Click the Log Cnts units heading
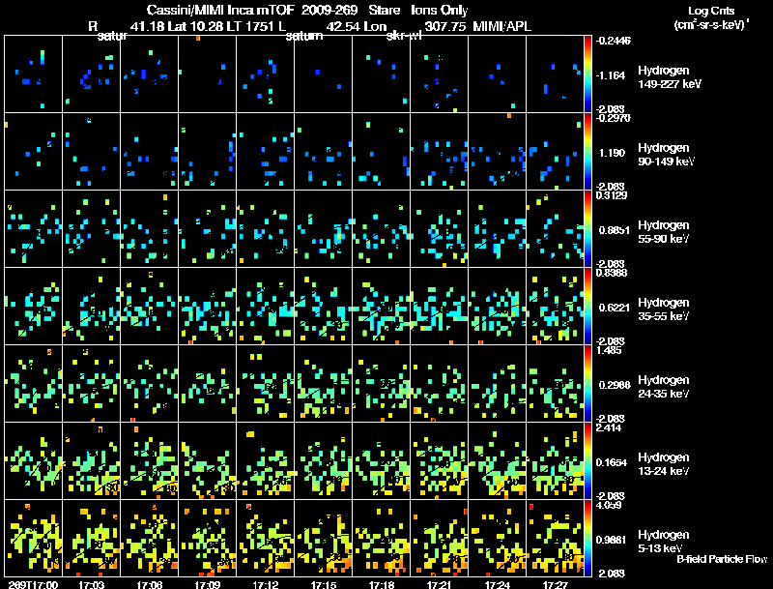 [708, 17]
